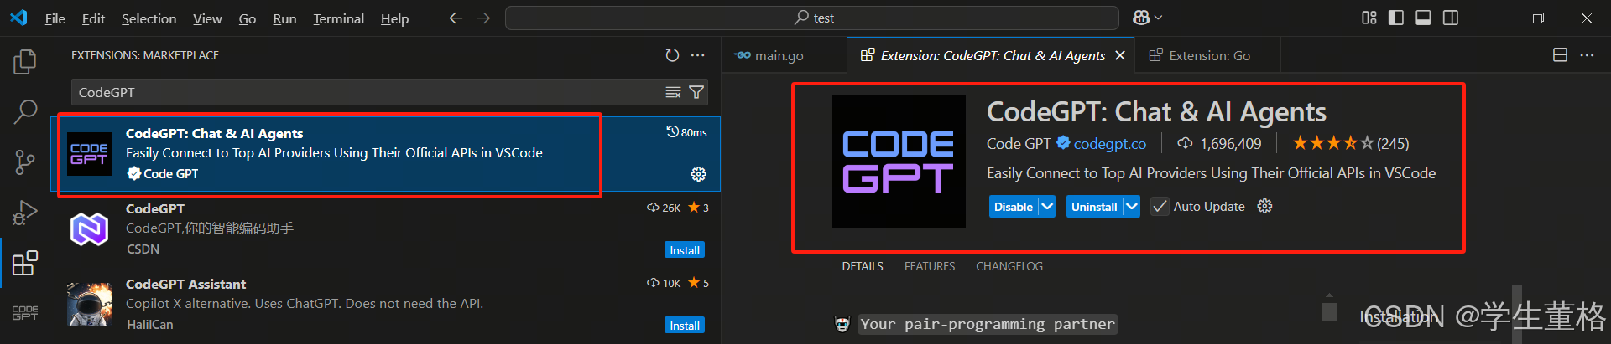This screenshot has width=1611, height=344.
Task: Expand the Disable button dropdown arrow
Action: [1046, 207]
